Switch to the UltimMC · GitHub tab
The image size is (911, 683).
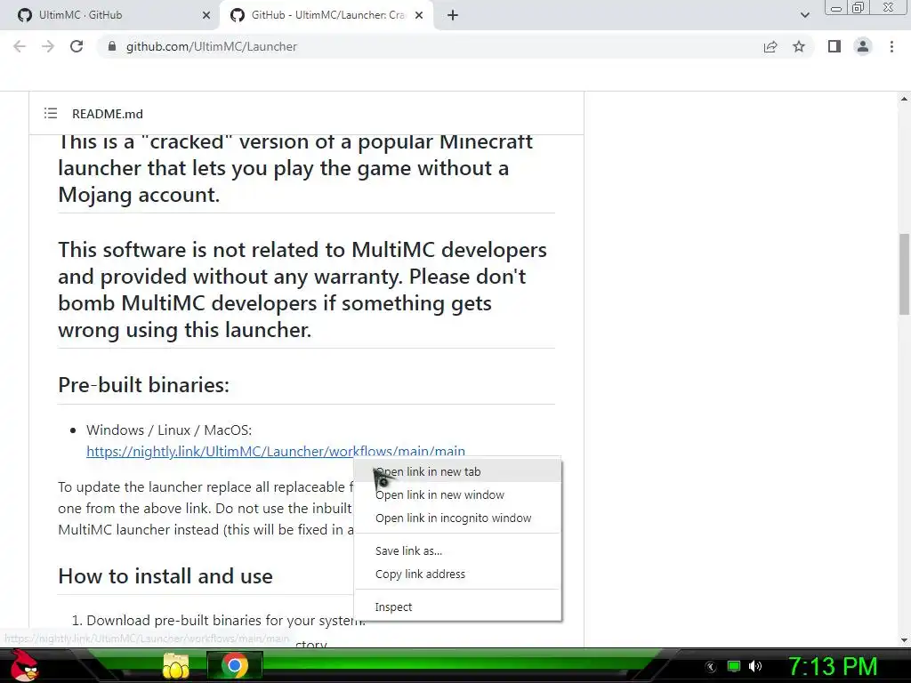point(110,16)
